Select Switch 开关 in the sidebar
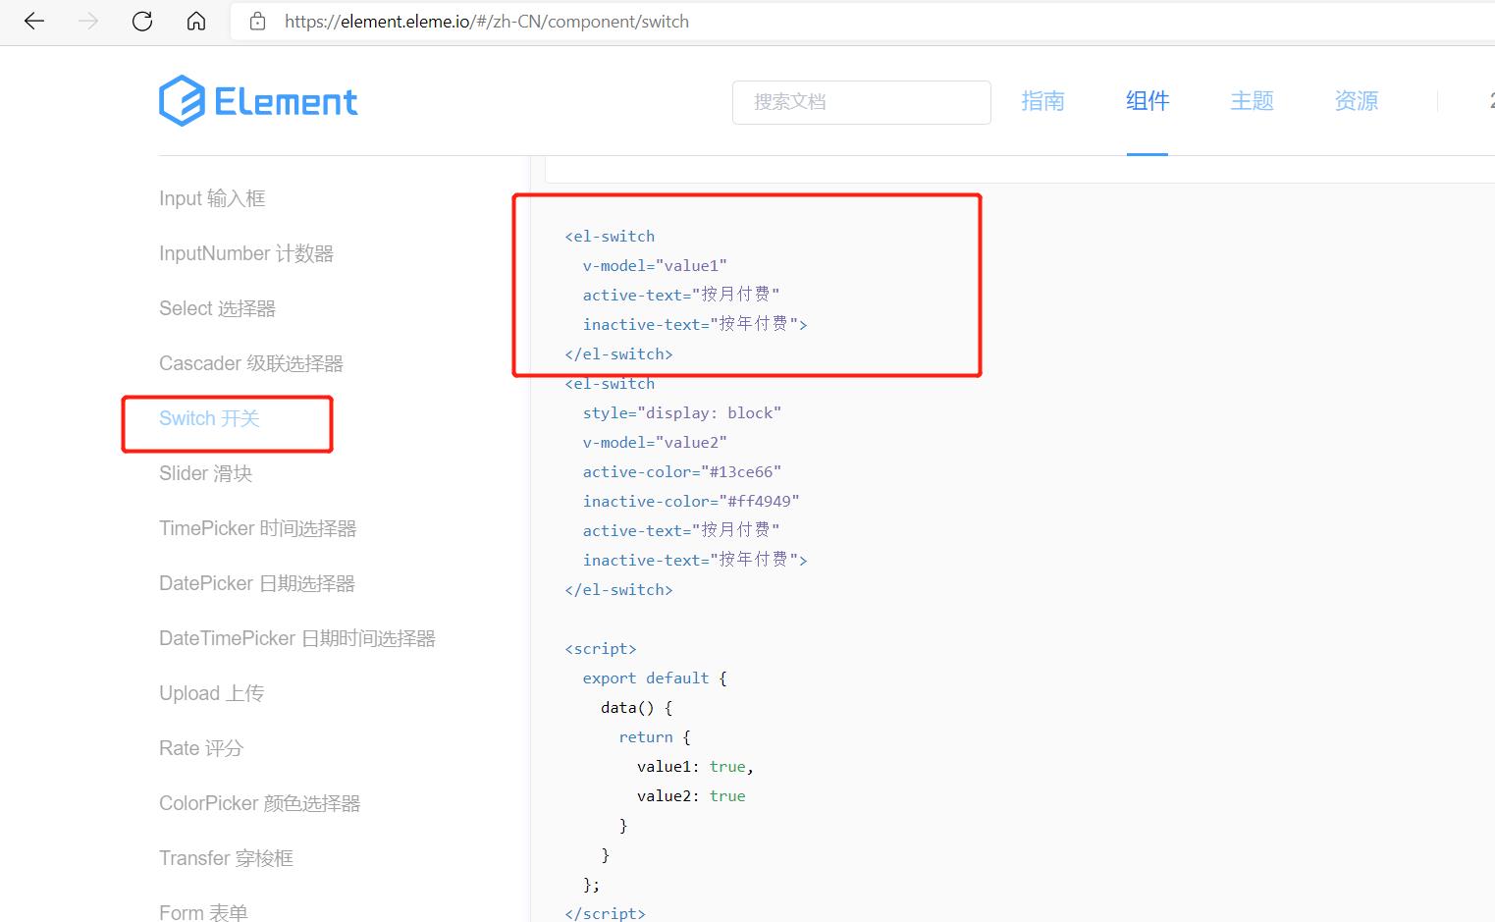Image resolution: width=1495 pixels, height=922 pixels. coord(209,418)
